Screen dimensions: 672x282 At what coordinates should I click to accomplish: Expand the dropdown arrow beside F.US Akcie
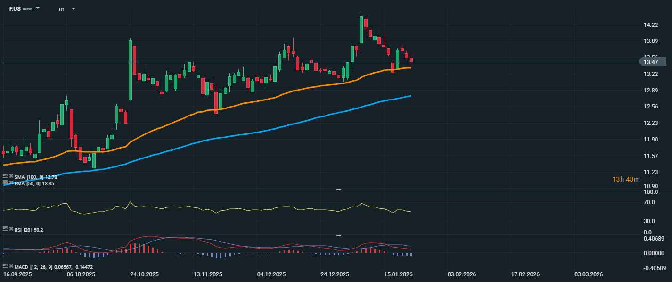(38, 9)
